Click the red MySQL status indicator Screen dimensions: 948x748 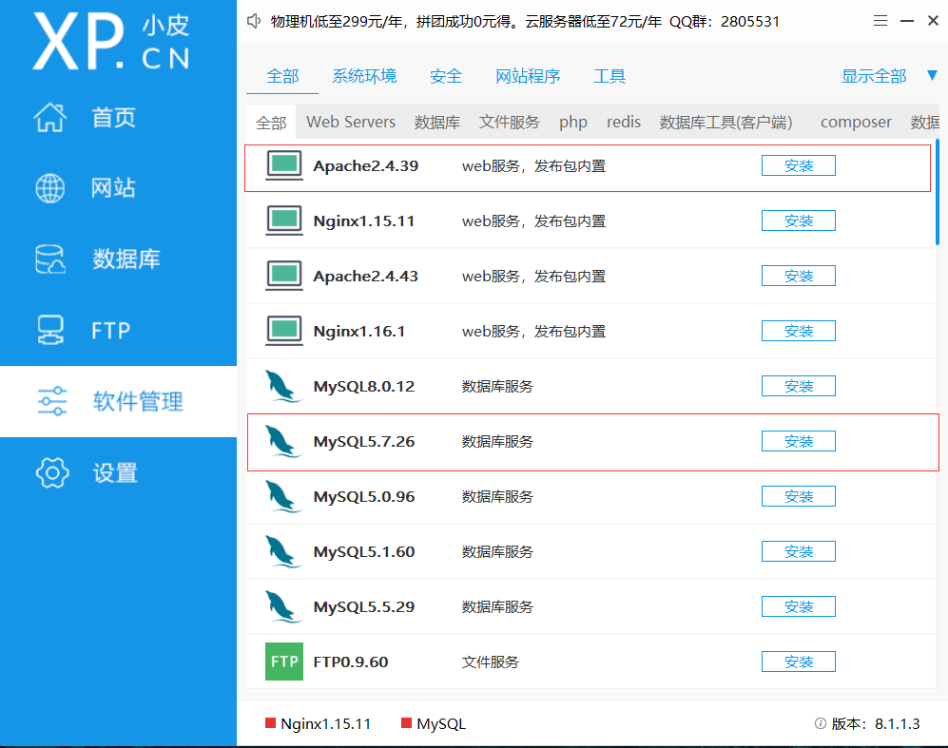coord(406,722)
